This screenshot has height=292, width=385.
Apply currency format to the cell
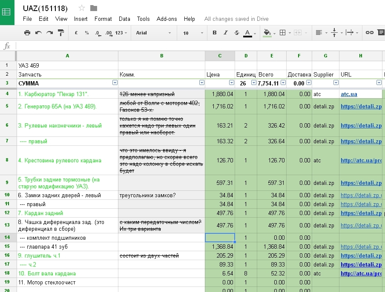coord(76,33)
